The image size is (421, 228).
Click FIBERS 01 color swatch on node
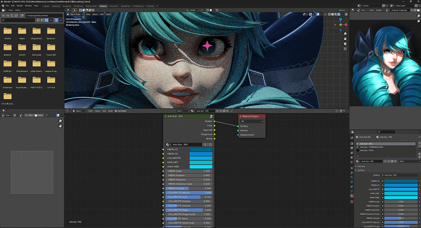point(201,149)
